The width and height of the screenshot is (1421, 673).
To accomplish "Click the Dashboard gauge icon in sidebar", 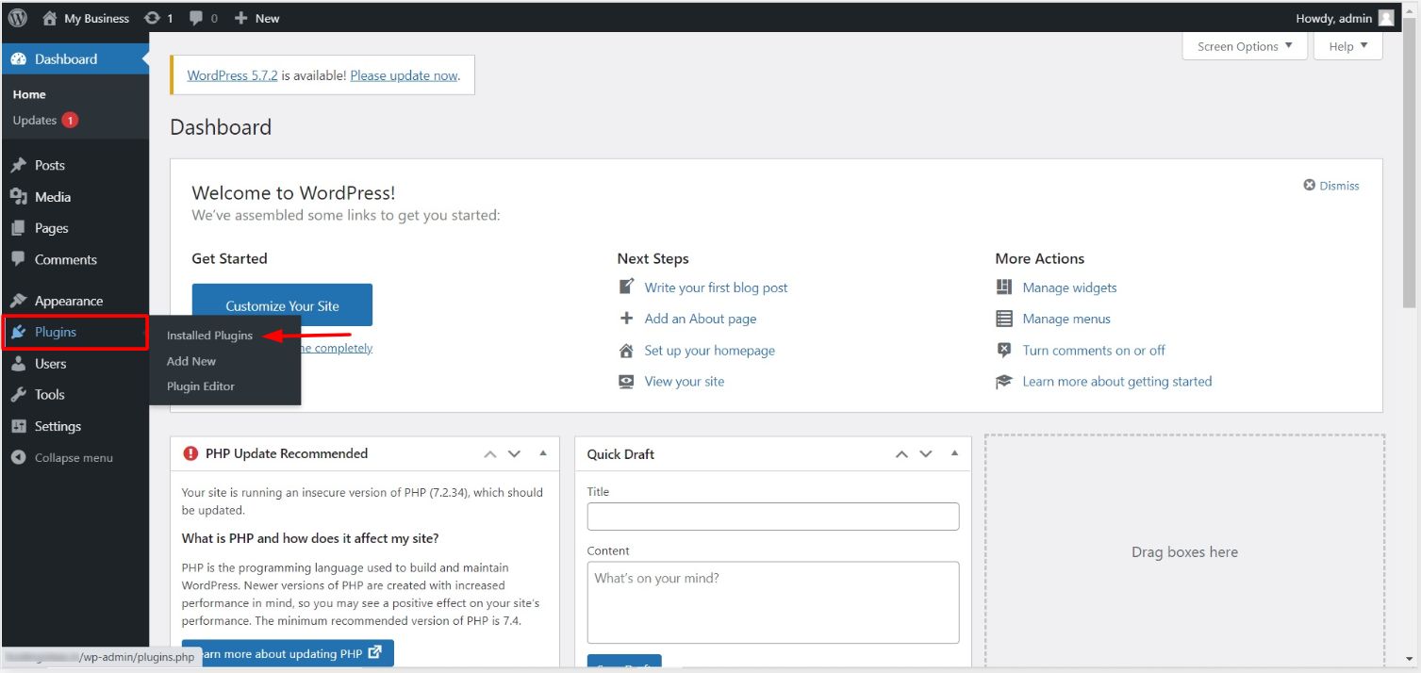I will pyautogui.click(x=19, y=59).
